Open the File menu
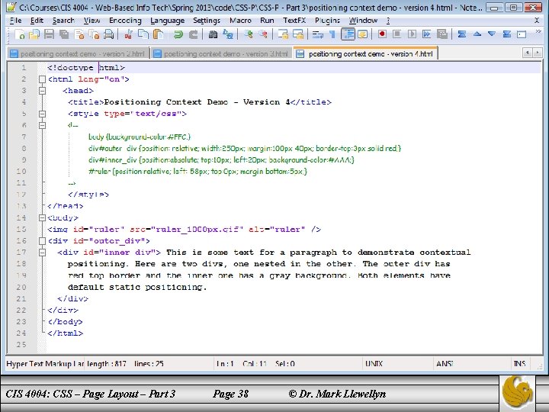Image resolution: width=549 pixels, height=412 pixels. (x=16, y=21)
